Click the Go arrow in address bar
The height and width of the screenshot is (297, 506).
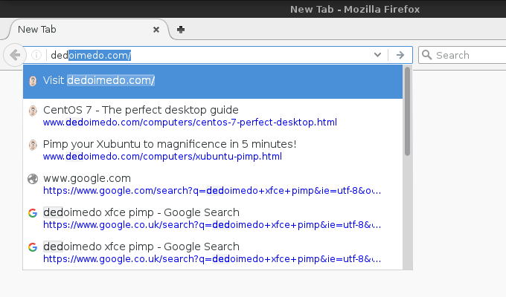[x=400, y=55]
